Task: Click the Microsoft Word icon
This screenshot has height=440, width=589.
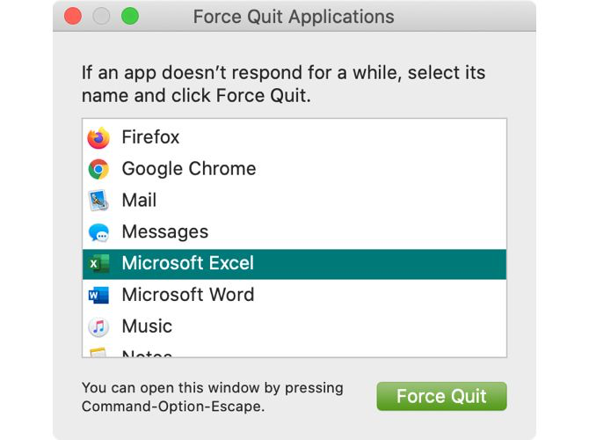Action: pos(98,295)
